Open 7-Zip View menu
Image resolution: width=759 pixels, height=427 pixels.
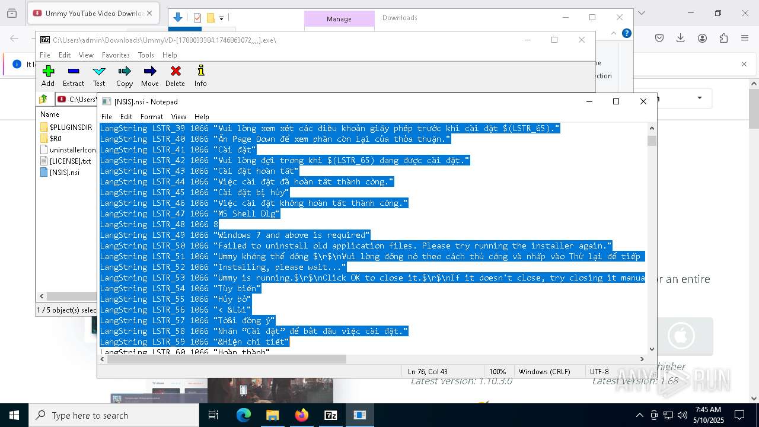(x=87, y=55)
